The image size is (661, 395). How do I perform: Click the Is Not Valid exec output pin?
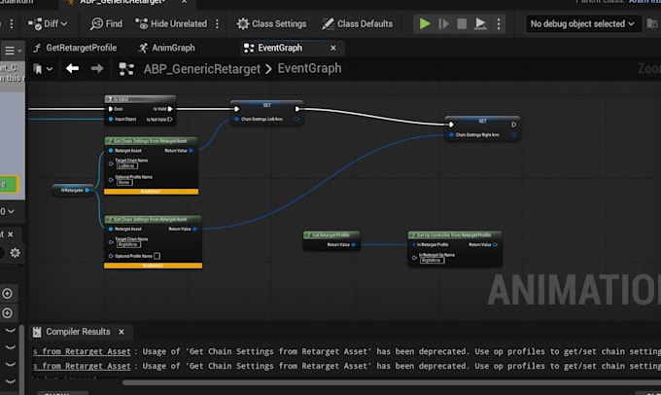click(170, 120)
